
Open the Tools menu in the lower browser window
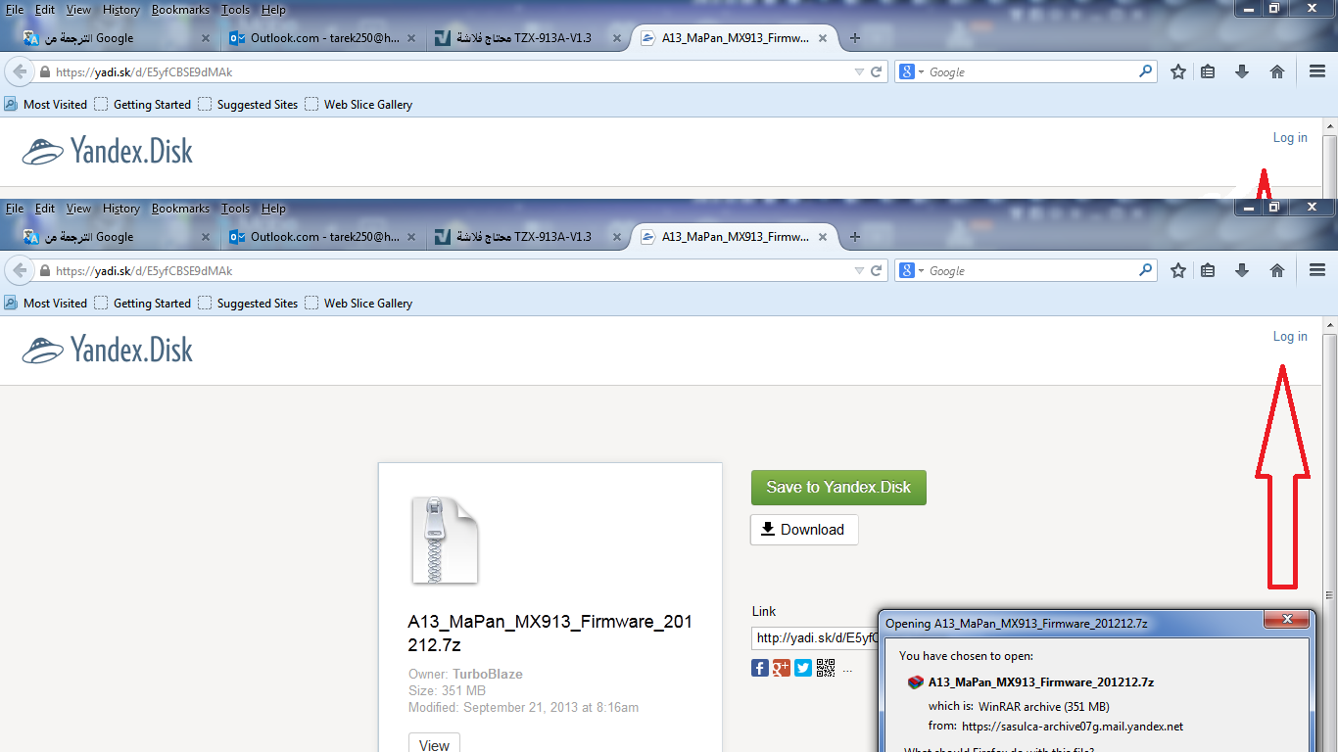[235, 209]
